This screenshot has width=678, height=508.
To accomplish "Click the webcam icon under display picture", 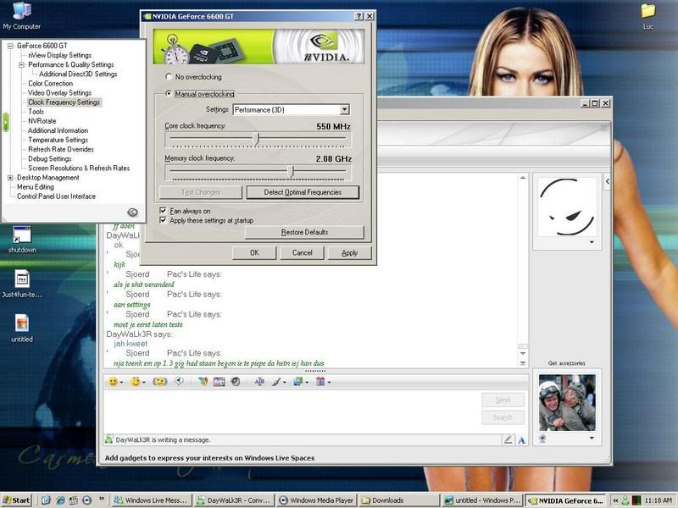I will coord(542,439).
